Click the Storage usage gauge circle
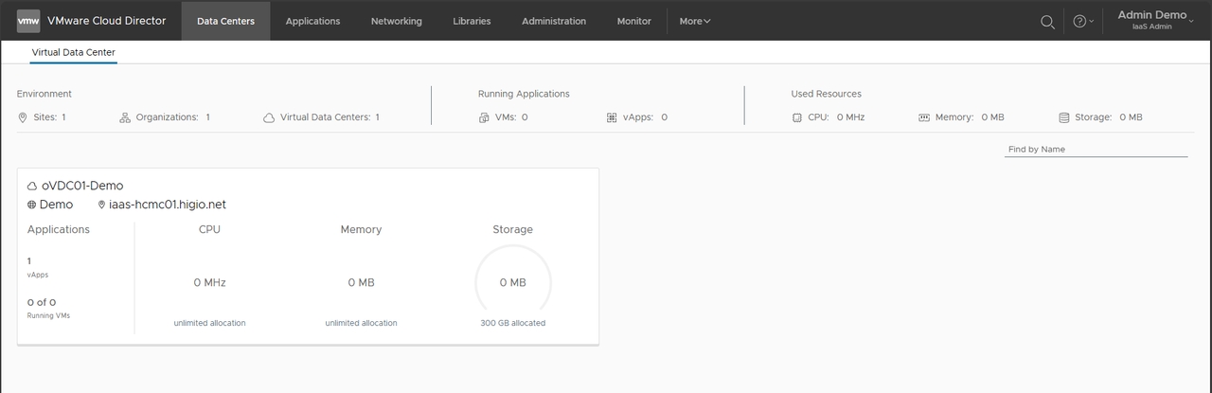 (512, 282)
